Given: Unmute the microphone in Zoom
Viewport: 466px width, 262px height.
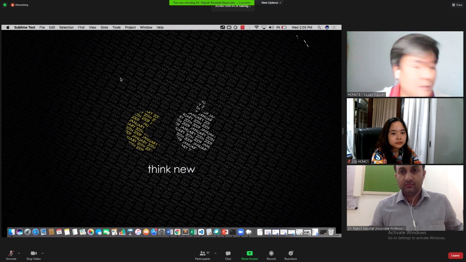Looking at the screenshot, I should click(x=11, y=255).
